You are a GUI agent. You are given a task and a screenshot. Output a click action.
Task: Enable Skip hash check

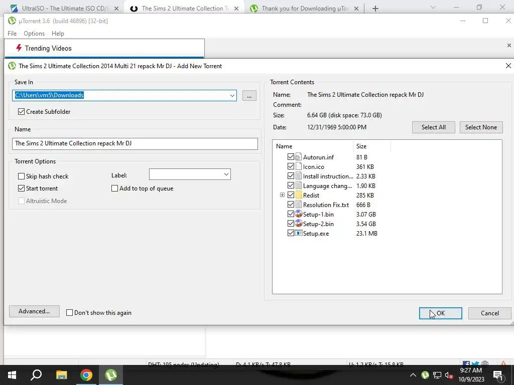tap(21, 176)
